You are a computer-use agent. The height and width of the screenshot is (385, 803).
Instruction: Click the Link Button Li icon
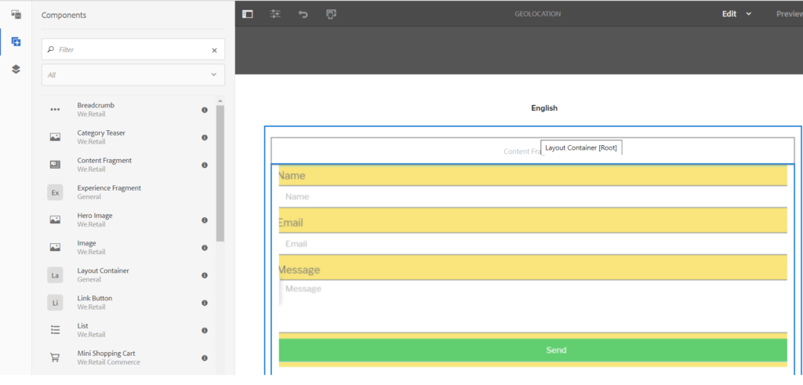click(56, 303)
